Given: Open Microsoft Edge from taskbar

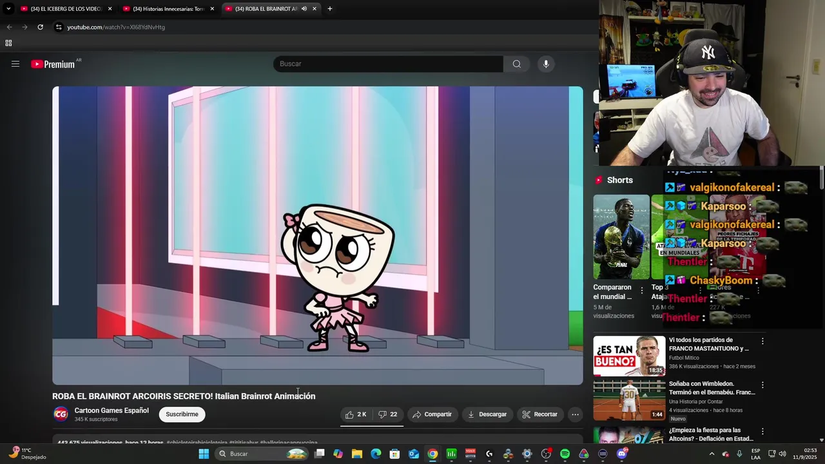Looking at the screenshot, I should 376,454.
